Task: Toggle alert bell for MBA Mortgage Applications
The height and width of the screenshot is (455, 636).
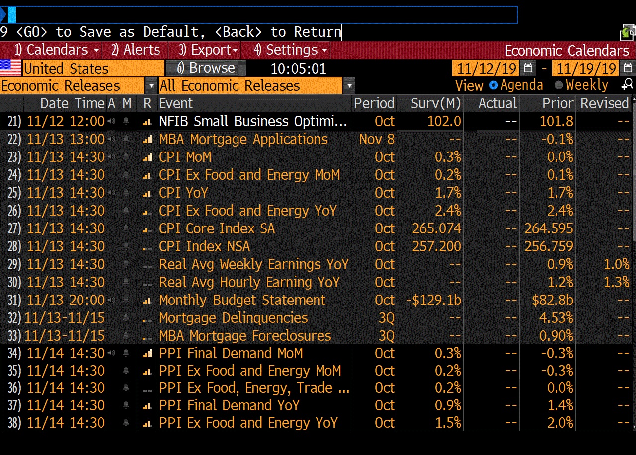Action: [126, 139]
